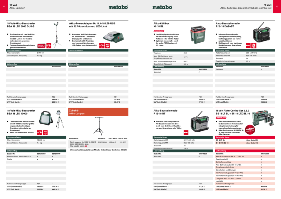The width and height of the screenshot is (281, 199).
Task: Click the red Lieferumfang bar of Combo-Set
Action: pos(245,151)
